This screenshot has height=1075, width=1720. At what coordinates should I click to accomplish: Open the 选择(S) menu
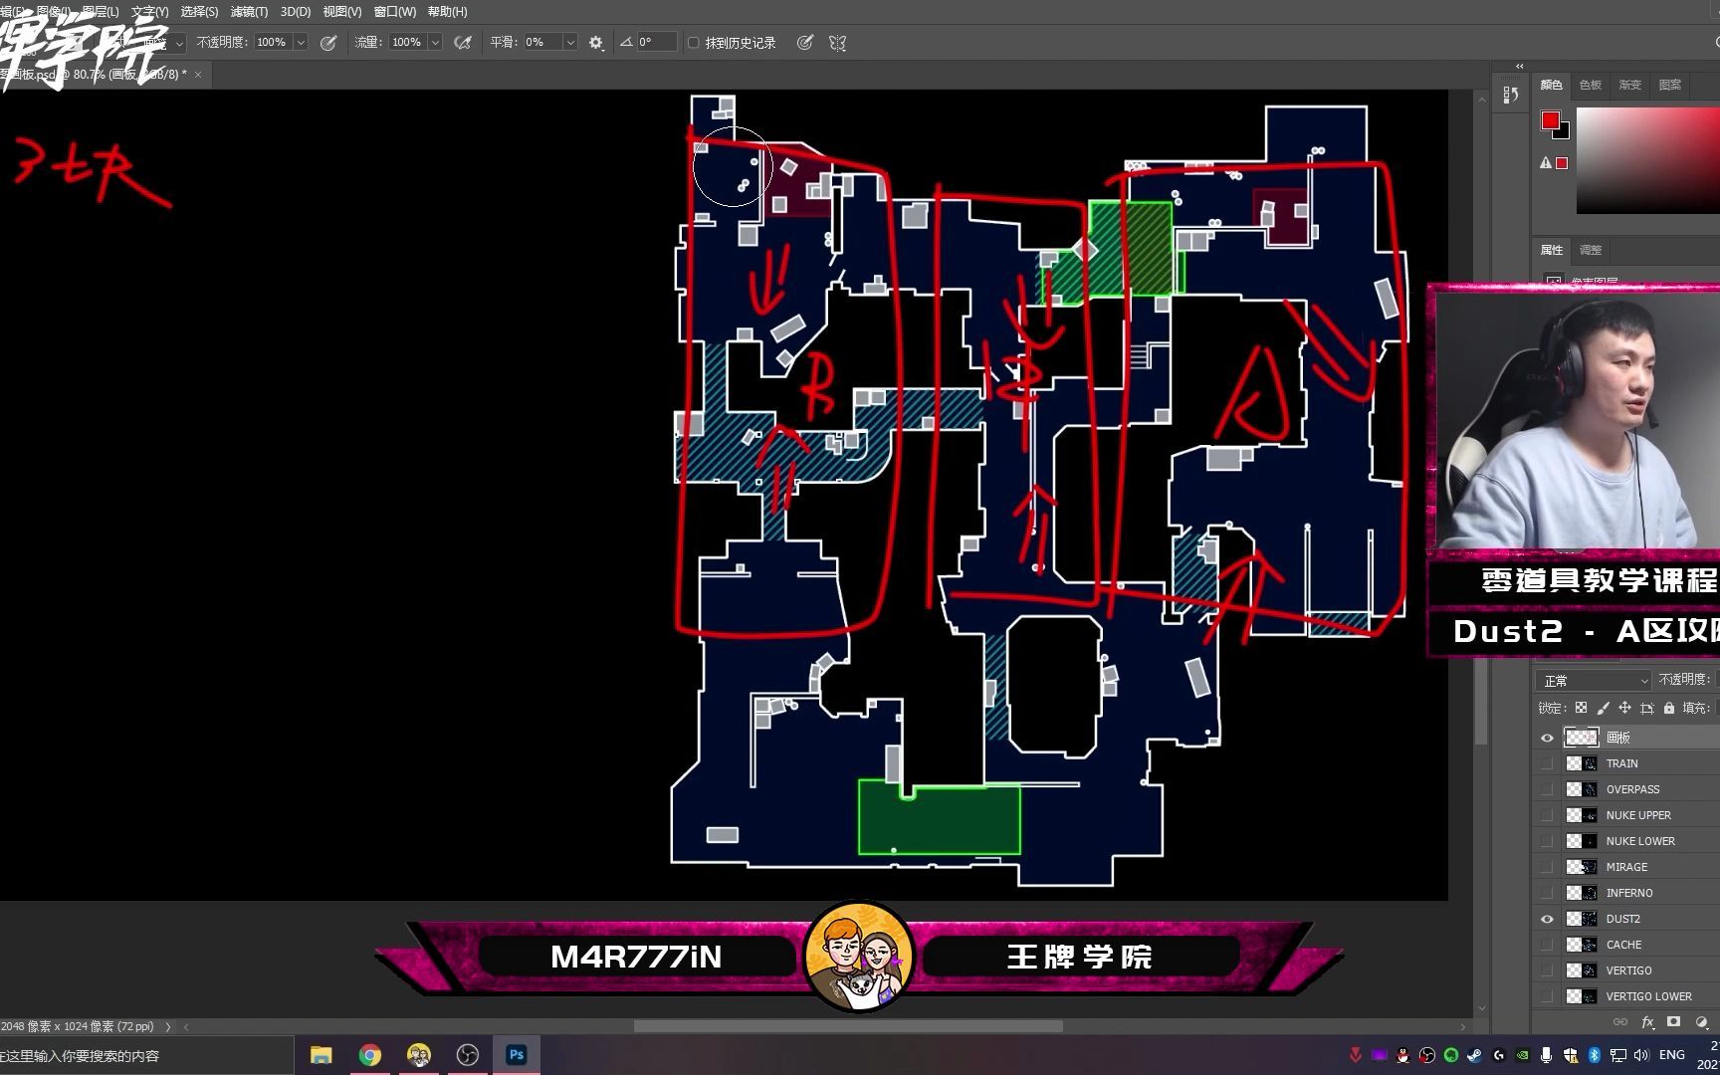[x=199, y=12]
